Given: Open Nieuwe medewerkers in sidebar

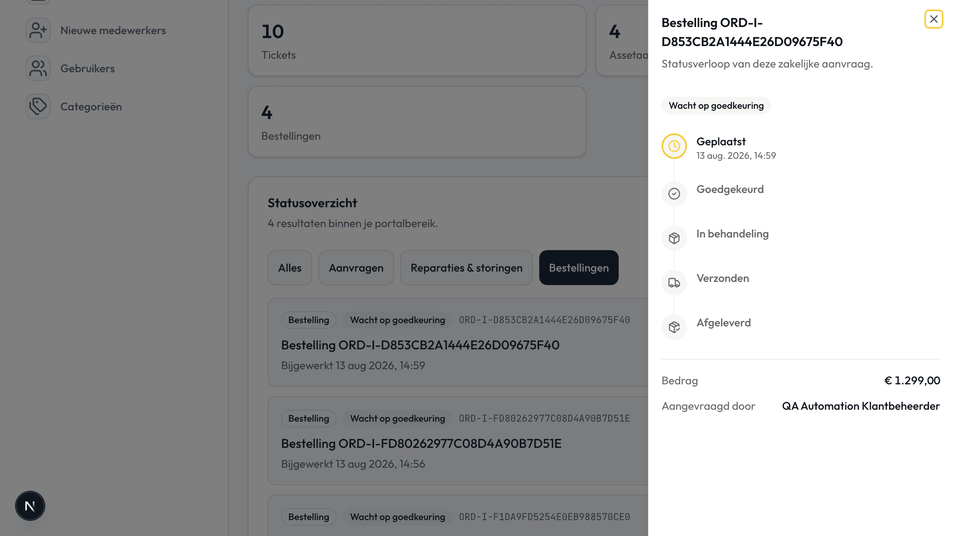Looking at the screenshot, I should point(113,30).
